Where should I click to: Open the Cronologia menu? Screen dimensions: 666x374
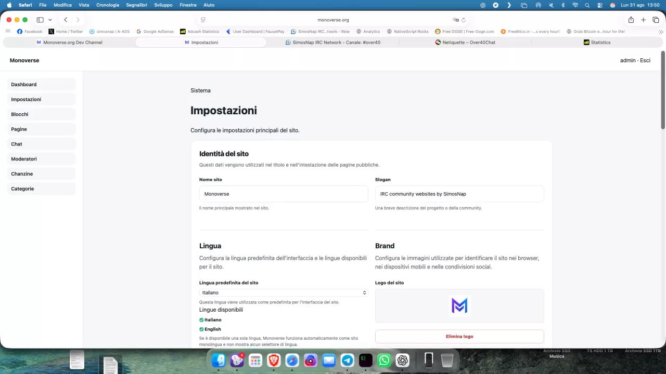[x=108, y=5]
